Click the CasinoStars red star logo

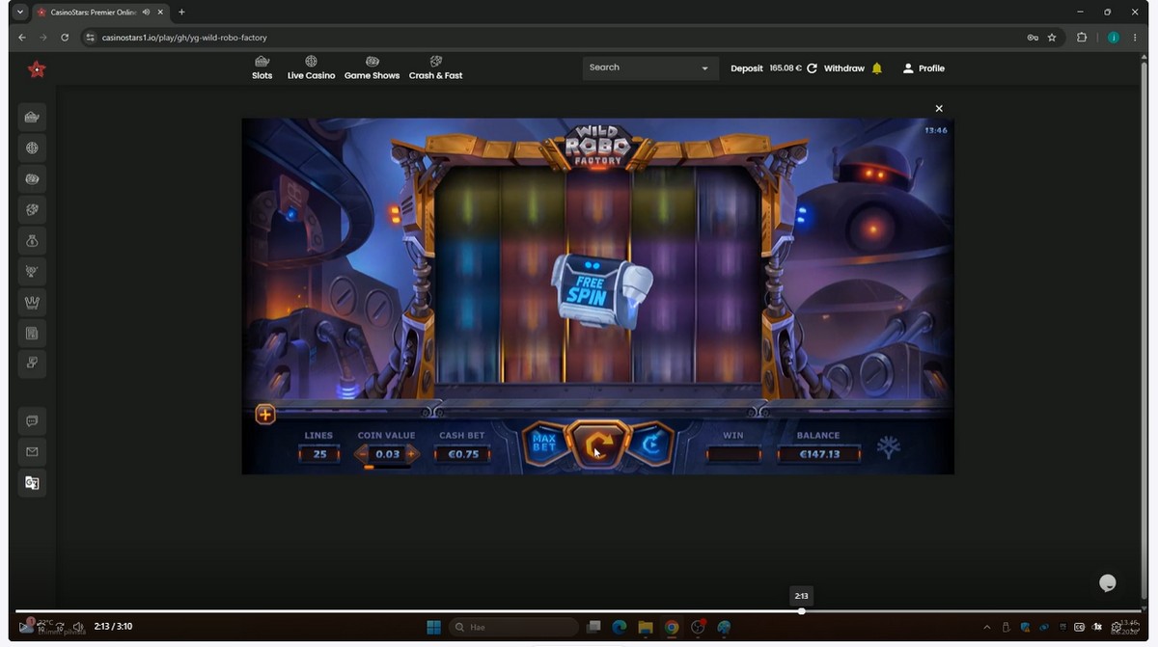coord(37,68)
